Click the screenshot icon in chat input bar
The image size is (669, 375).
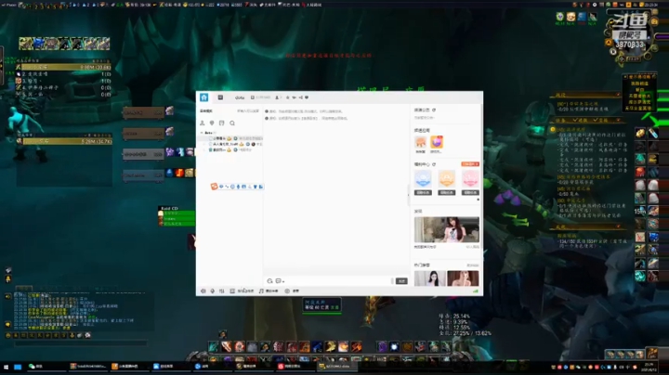coord(278,281)
